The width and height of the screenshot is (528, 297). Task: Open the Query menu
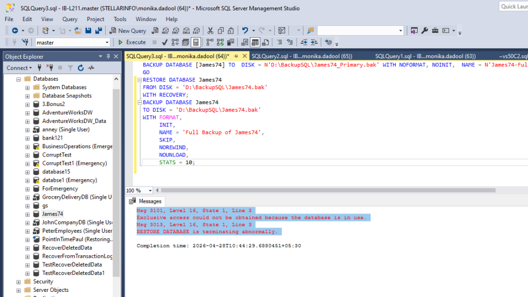pos(70,19)
